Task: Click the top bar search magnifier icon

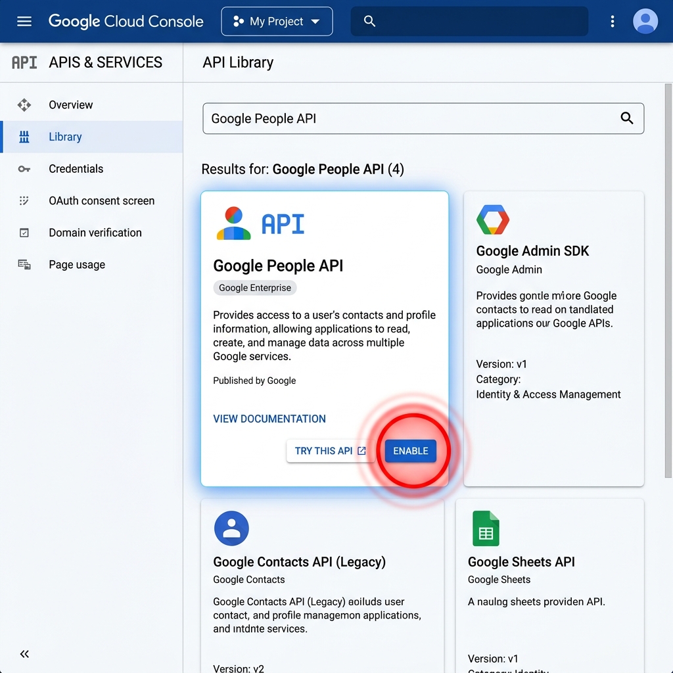Action: 370,22
